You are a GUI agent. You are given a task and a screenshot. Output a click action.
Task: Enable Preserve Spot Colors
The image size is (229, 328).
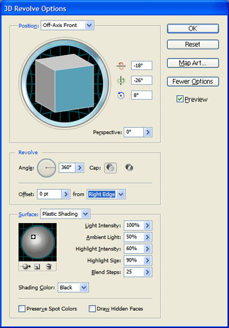pos(22,309)
